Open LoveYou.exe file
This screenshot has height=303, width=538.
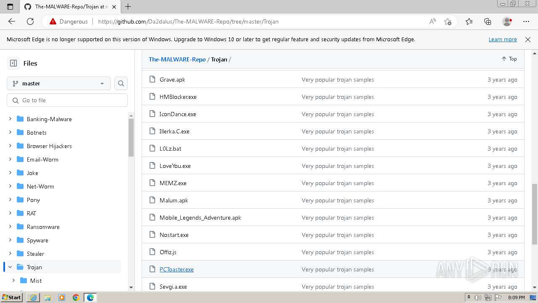click(175, 166)
